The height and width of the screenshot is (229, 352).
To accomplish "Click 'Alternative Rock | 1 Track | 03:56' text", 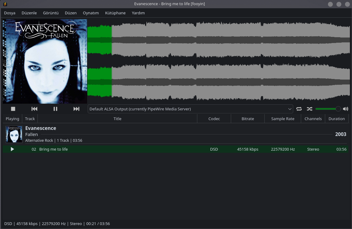I will point(54,141).
